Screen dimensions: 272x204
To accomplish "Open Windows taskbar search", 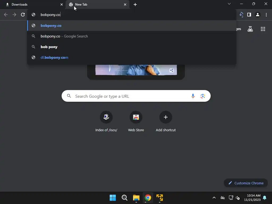I will point(124,198).
